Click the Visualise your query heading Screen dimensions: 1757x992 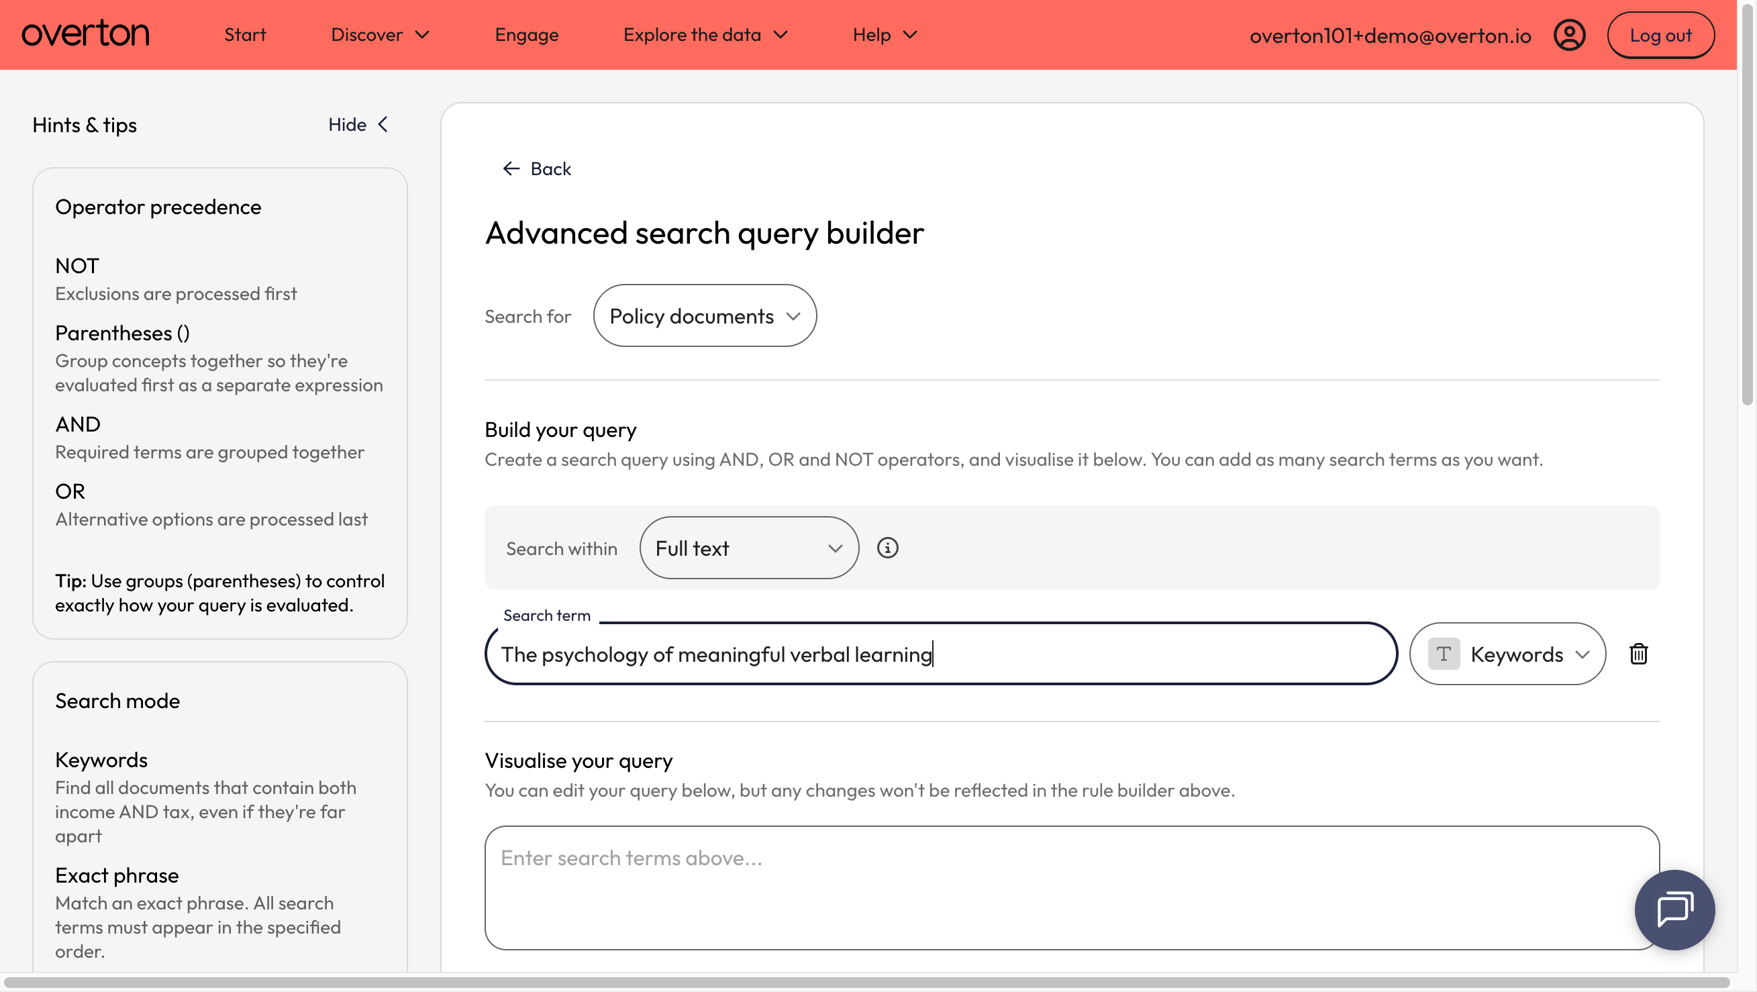pos(579,760)
